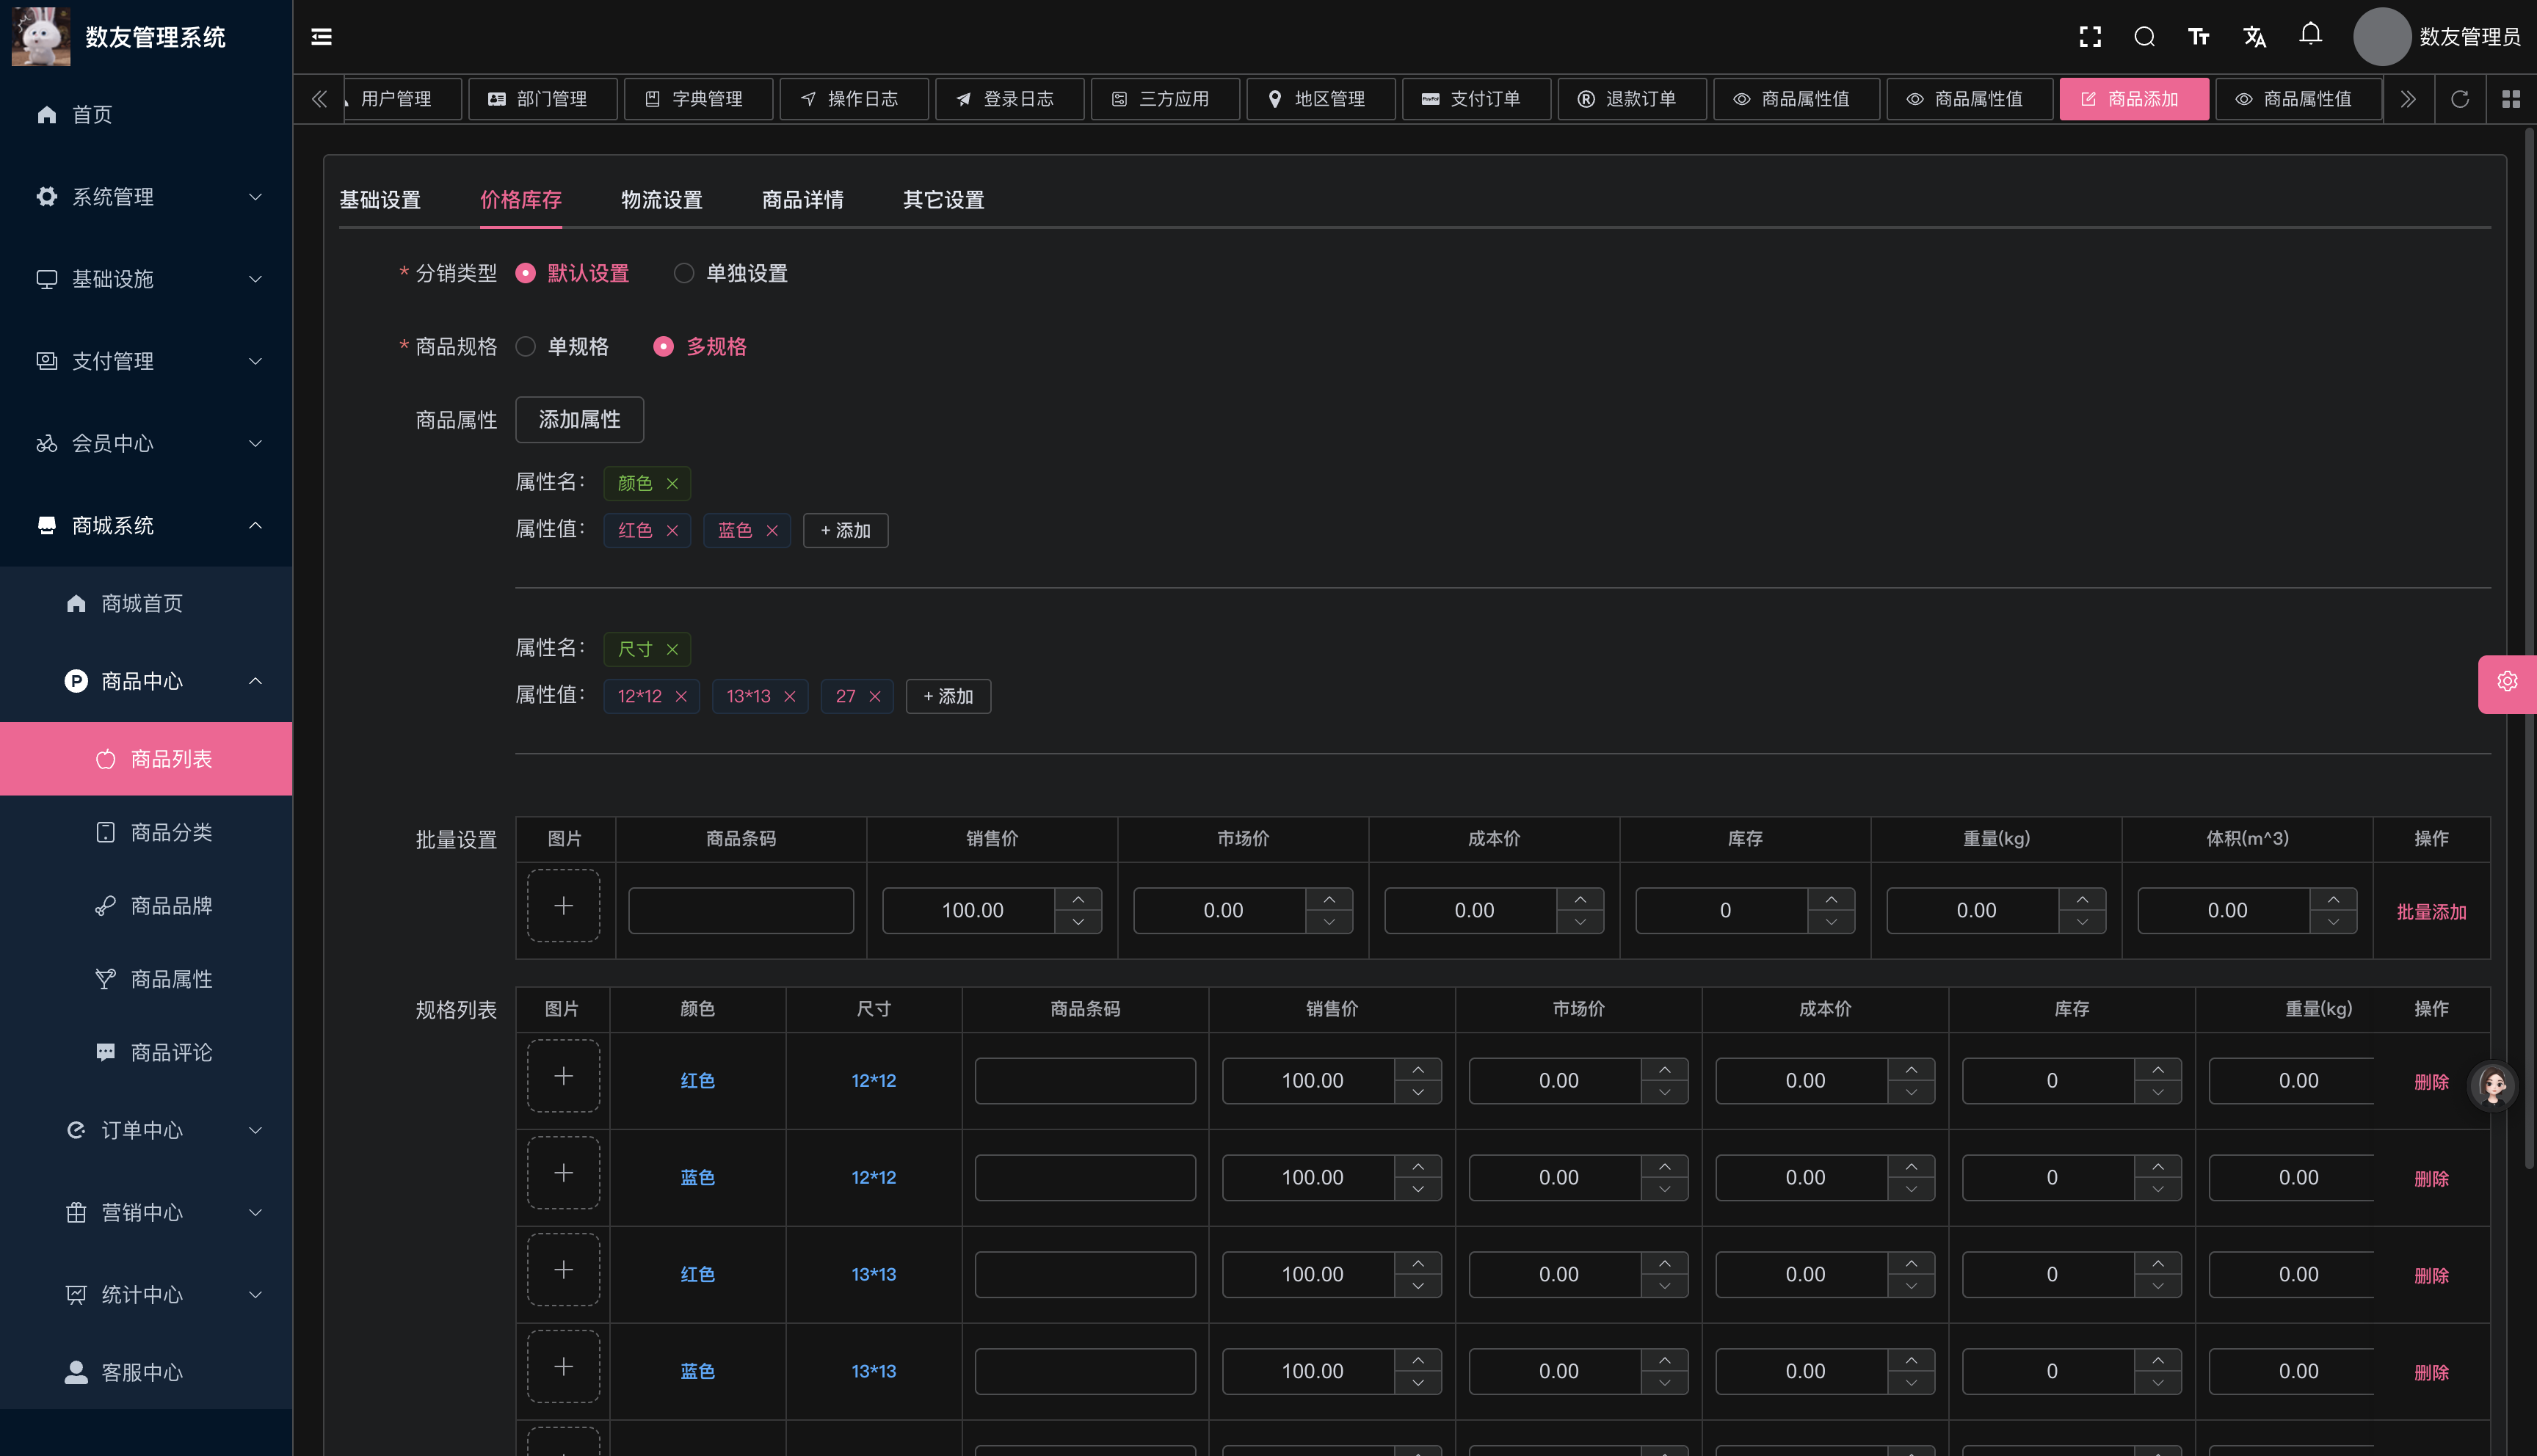Go to 首页 in the sidebar
2537x1456 pixels.
click(146, 115)
